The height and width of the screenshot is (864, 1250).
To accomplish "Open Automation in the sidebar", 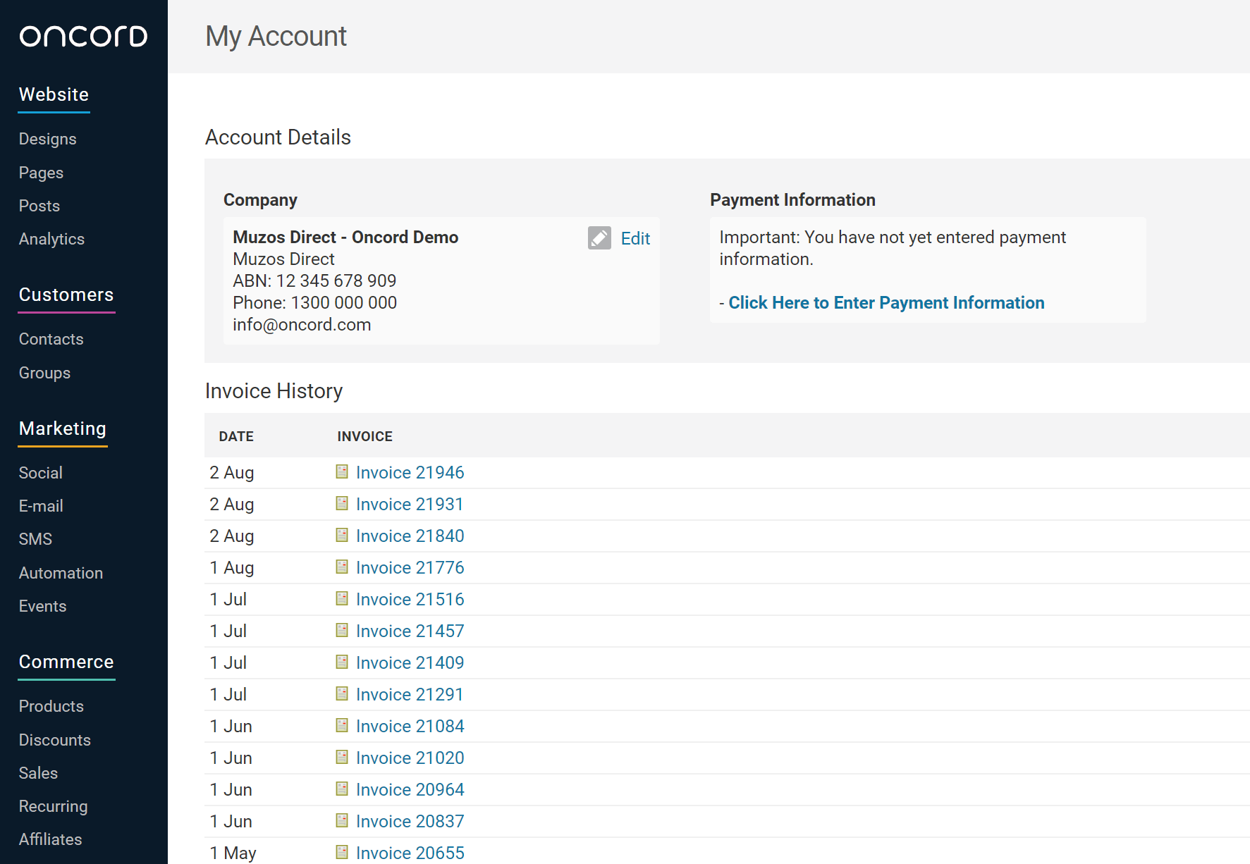I will point(61,573).
